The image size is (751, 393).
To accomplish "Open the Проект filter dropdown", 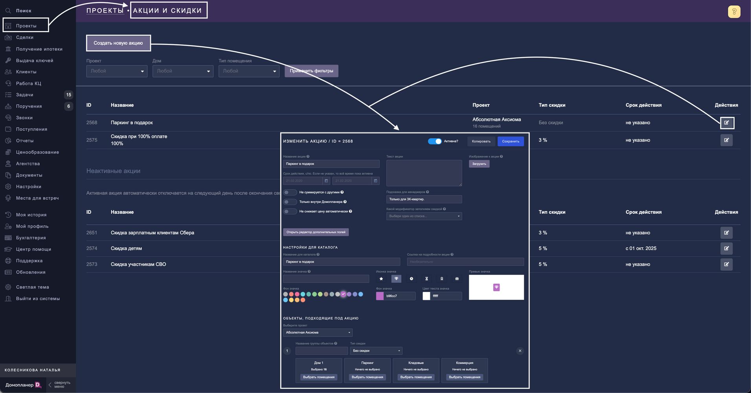I will 117,71.
